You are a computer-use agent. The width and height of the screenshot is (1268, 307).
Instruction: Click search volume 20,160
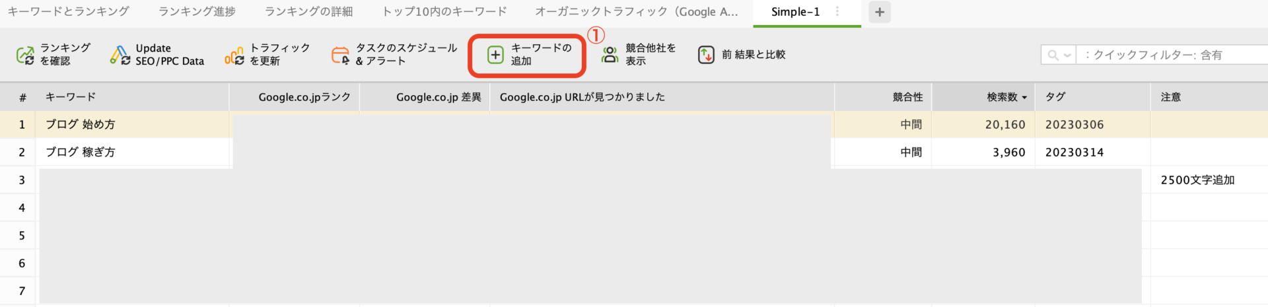[1005, 125]
